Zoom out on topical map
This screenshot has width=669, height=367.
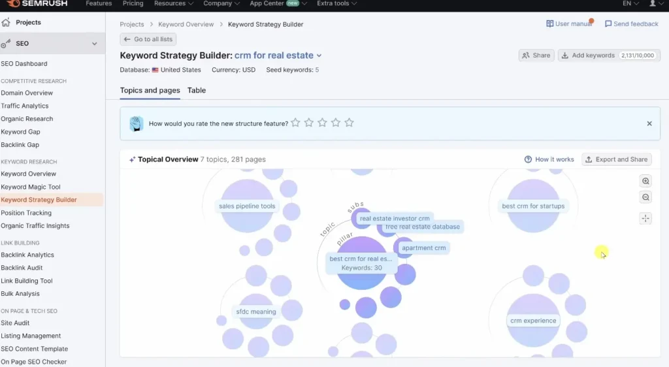click(645, 197)
